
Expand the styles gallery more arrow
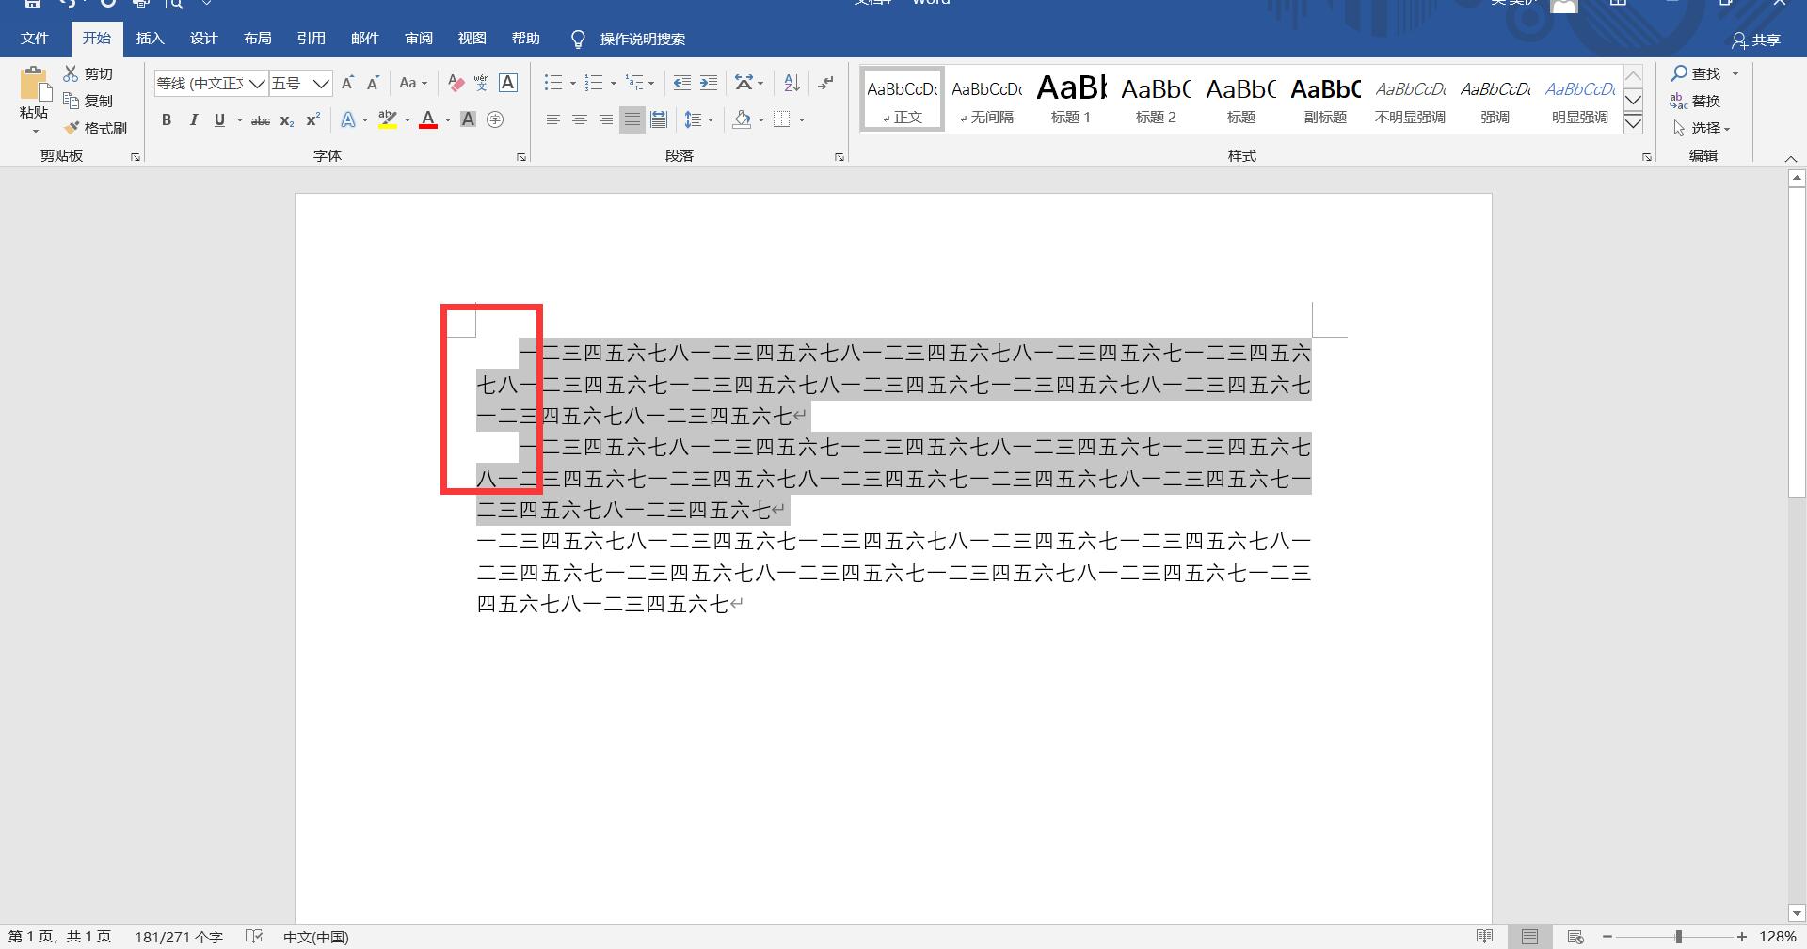(x=1634, y=123)
